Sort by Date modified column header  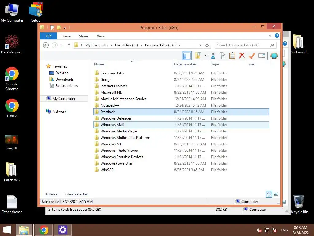click(186, 64)
